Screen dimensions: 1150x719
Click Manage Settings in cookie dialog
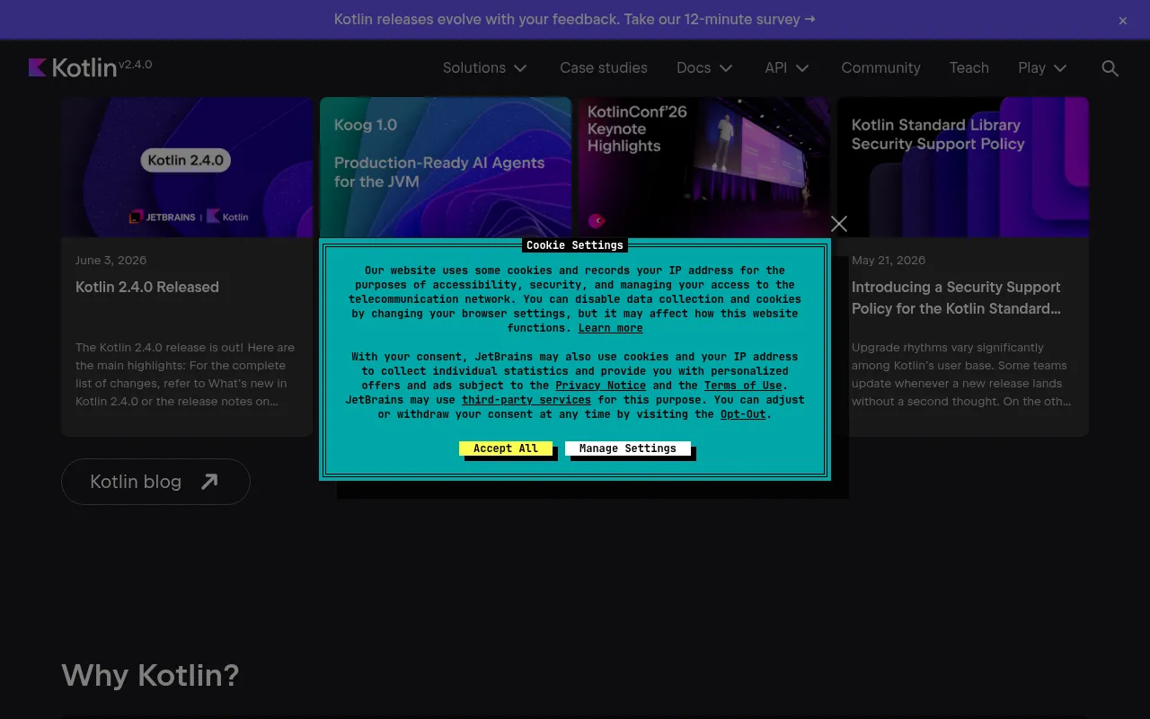pos(628,448)
